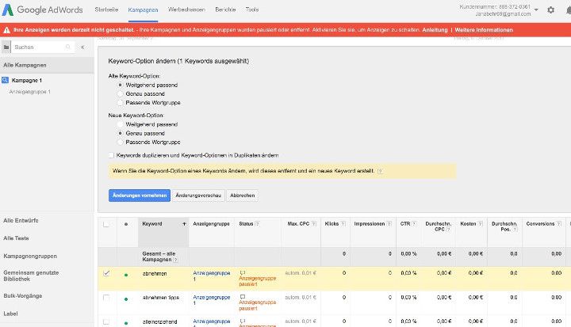Click the alleinerziehend keyword text
Image resolution: width=571 pixels, height=327 pixels.
click(160, 321)
